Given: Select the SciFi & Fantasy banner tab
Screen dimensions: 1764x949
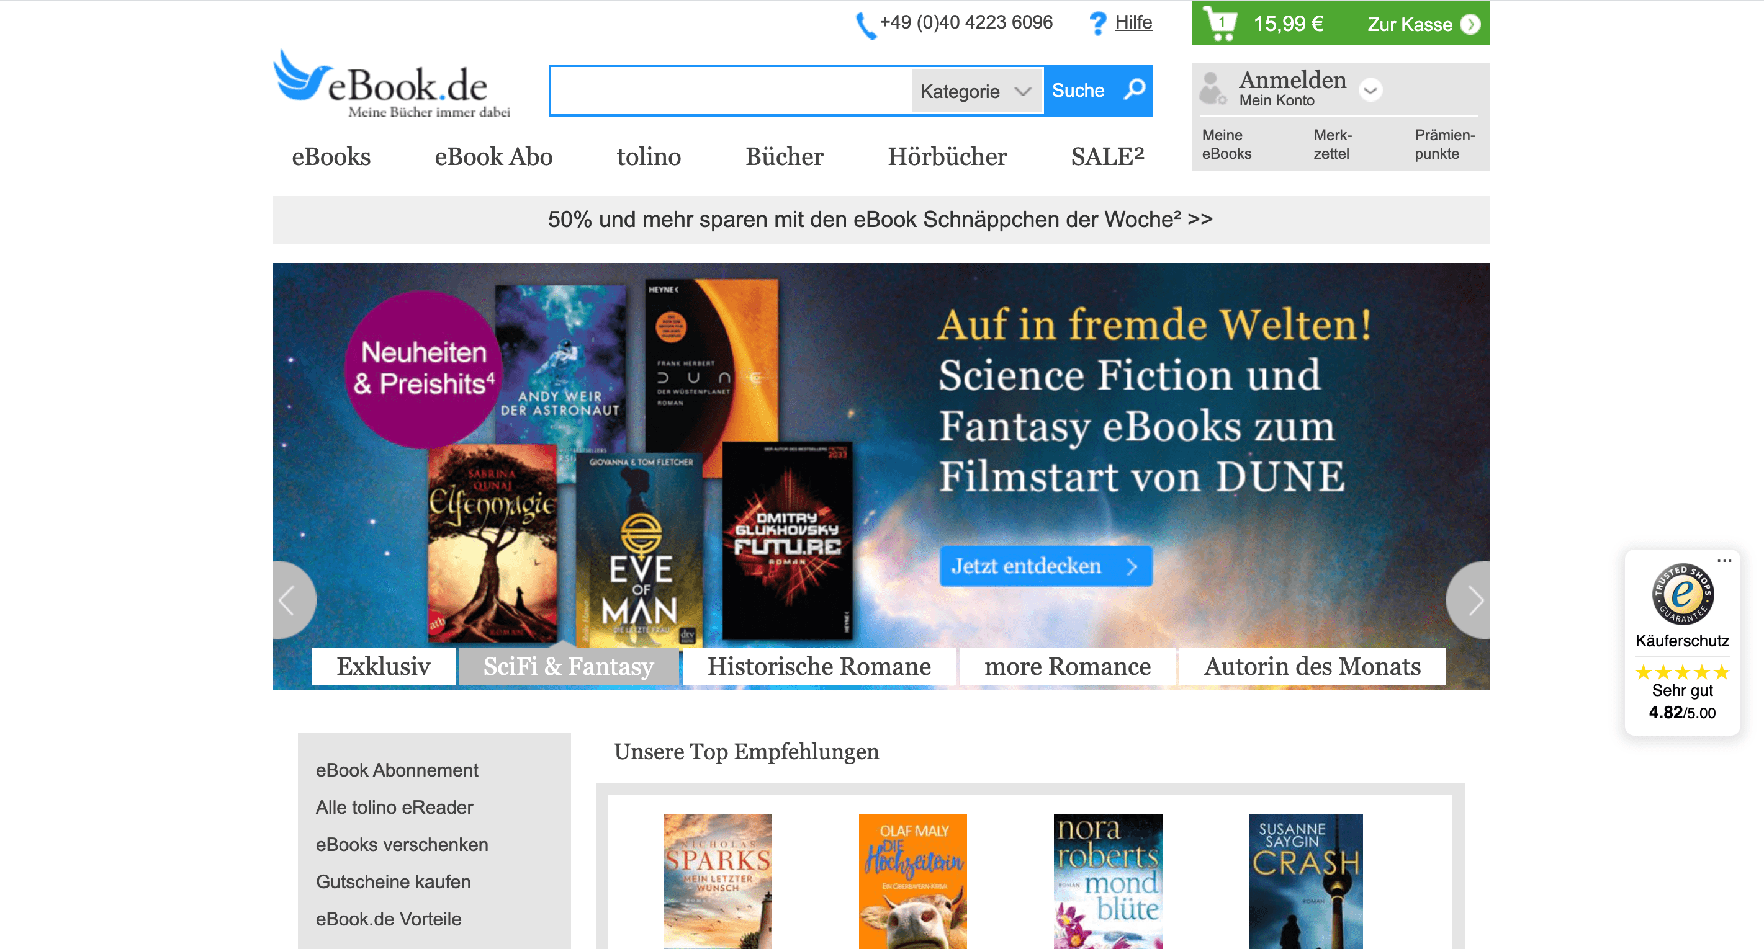Looking at the screenshot, I should (569, 666).
